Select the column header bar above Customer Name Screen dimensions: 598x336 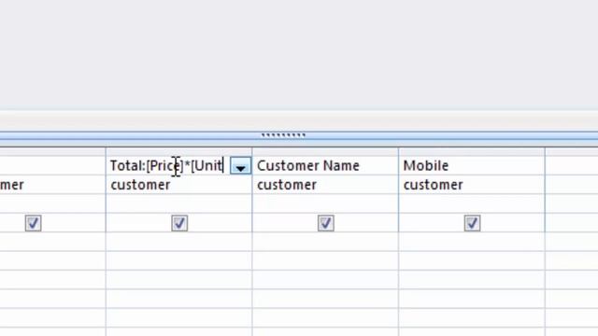click(325, 151)
